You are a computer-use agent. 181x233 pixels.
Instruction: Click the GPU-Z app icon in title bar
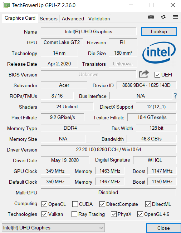click(x=6, y=5)
